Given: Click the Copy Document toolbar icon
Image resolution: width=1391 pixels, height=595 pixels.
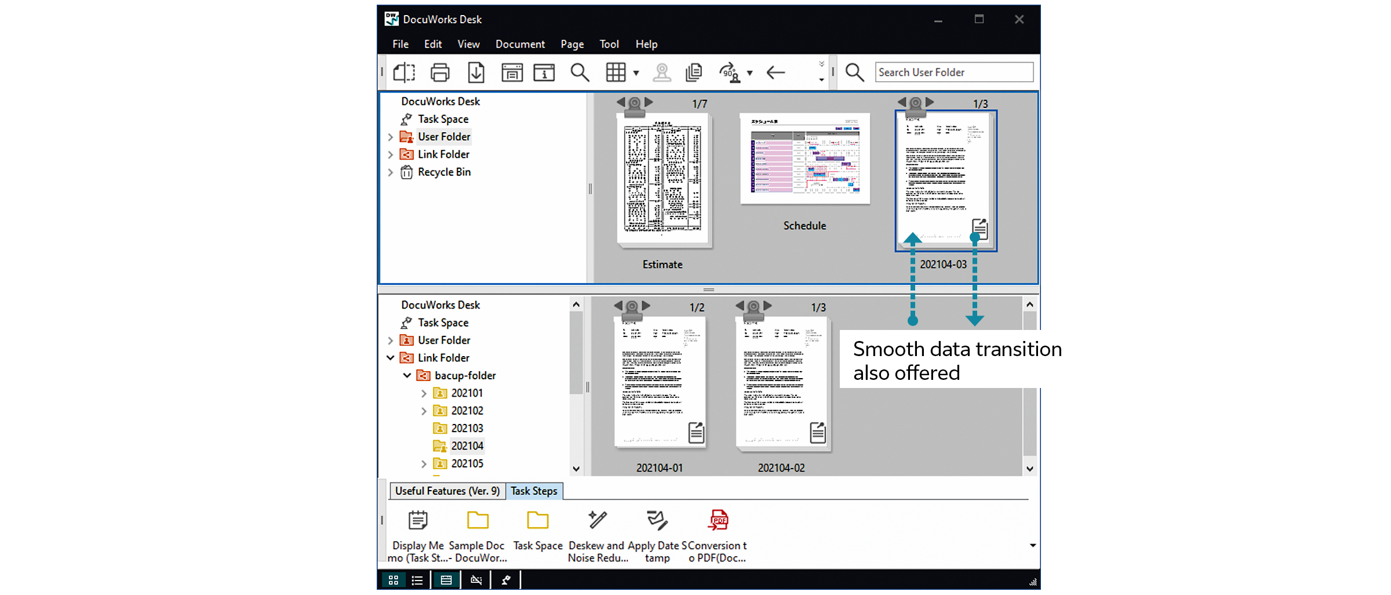Looking at the screenshot, I should [693, 72].
